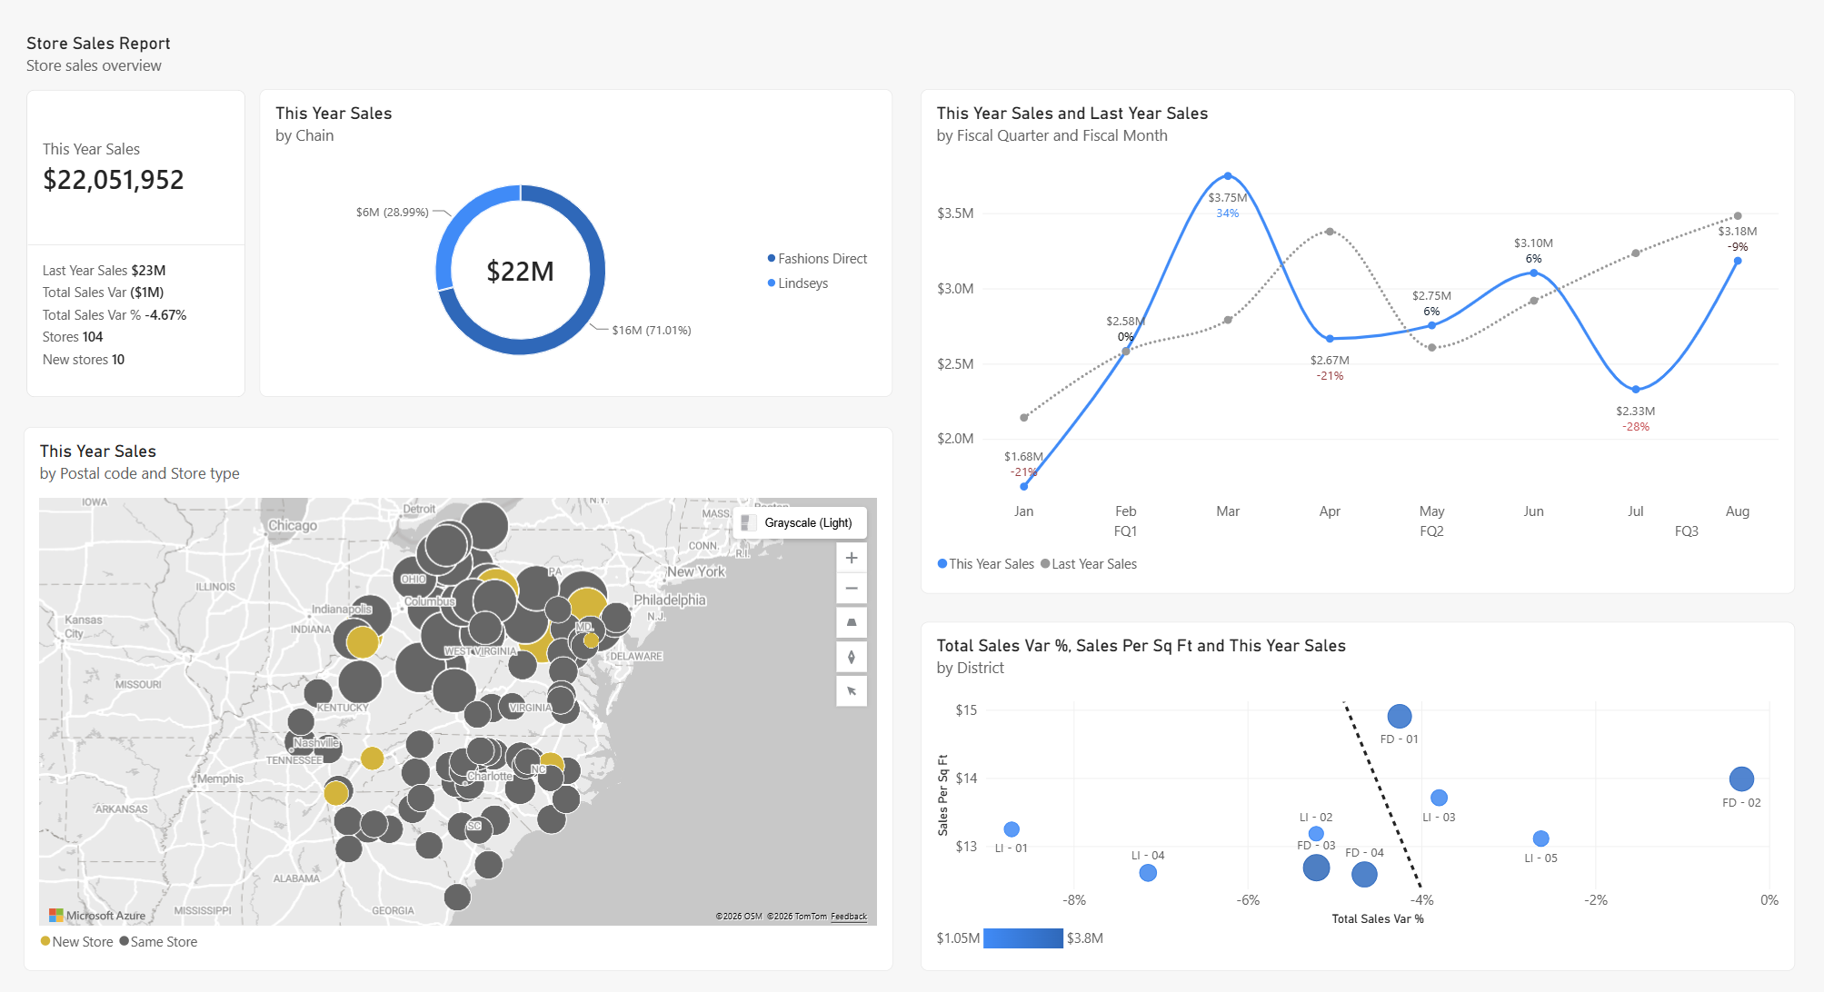Click the 'Sales Per Sq Ft' y-axis title
Image resolution: width=1824 pixels, height=992 pixels.
(943, 795)
